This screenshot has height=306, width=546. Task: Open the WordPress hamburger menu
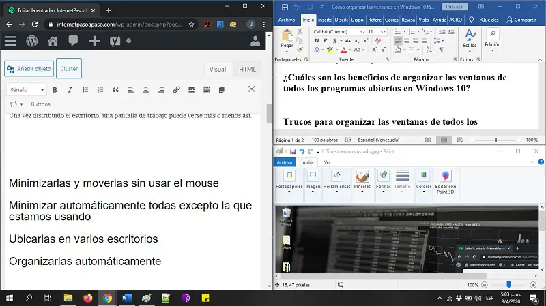click(10, 42)
